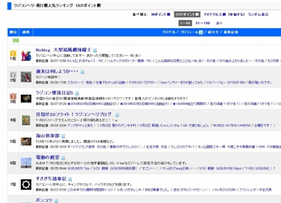Open article スワッシュサーボ全交換
The width and height of the screenshot is (281, 203).
coord(255,190)
